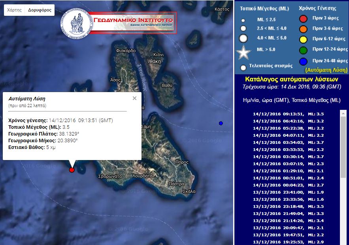This screenshot has width=349, height=245.
Task: Click the Τελευταίος σεισμός legend circle
Action: point(243,68)
